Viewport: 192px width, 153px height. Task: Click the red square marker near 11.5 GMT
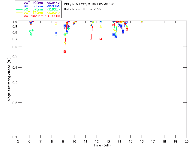[x=91, y=40]
